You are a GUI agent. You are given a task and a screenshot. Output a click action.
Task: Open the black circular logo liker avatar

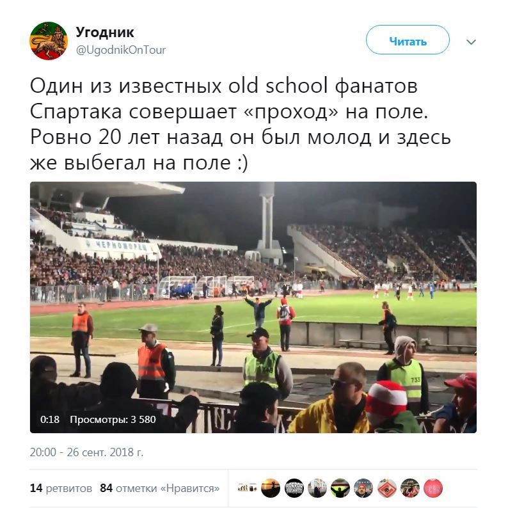pos(294,488)
